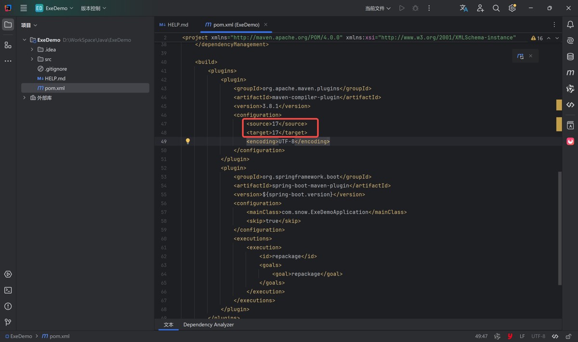Click the lightbulb quick-fix icon

(188, 141)
